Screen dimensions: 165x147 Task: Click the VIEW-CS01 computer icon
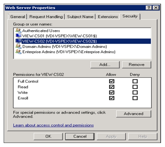(x=19, y=36)
